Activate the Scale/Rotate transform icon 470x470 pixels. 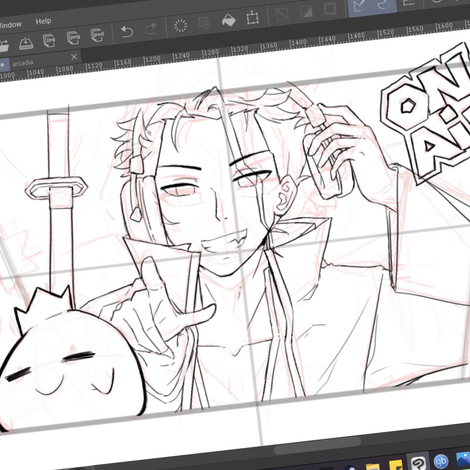tap(253, 18)
